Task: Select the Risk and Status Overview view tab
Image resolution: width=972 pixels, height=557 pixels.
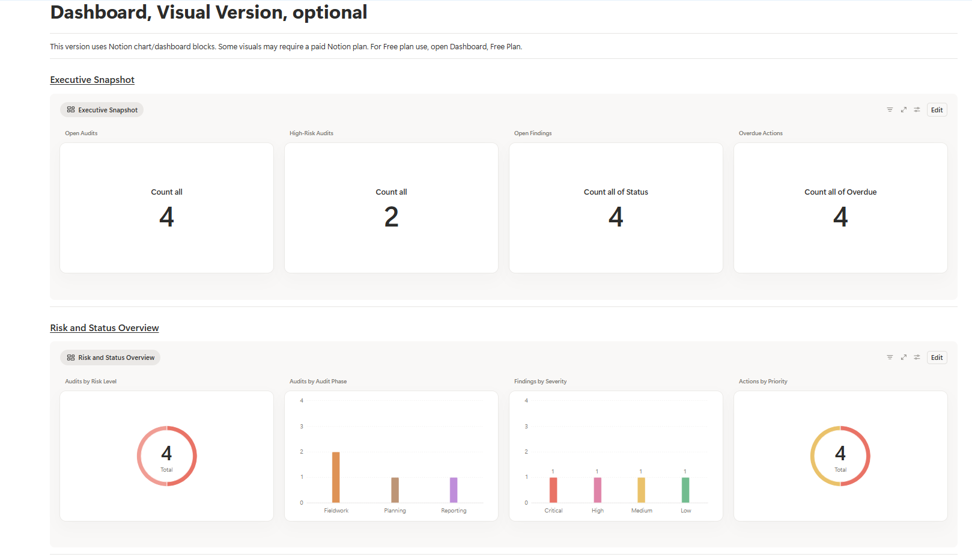Action: [x=110, y=358]
